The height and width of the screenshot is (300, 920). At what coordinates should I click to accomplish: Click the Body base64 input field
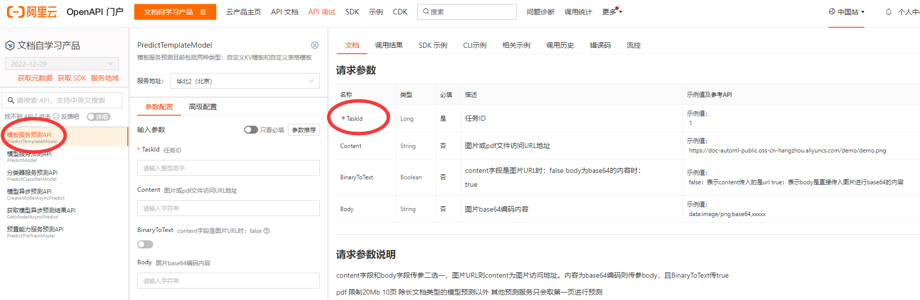[228, 281]
